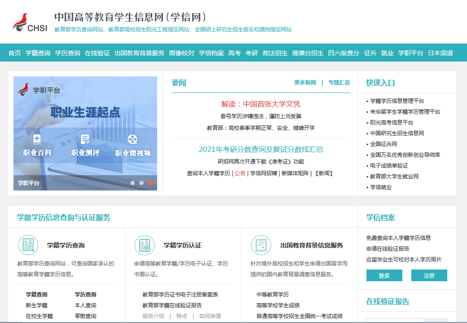
Task: Open 学职平台 in the navigation bar
Action: 411,53
